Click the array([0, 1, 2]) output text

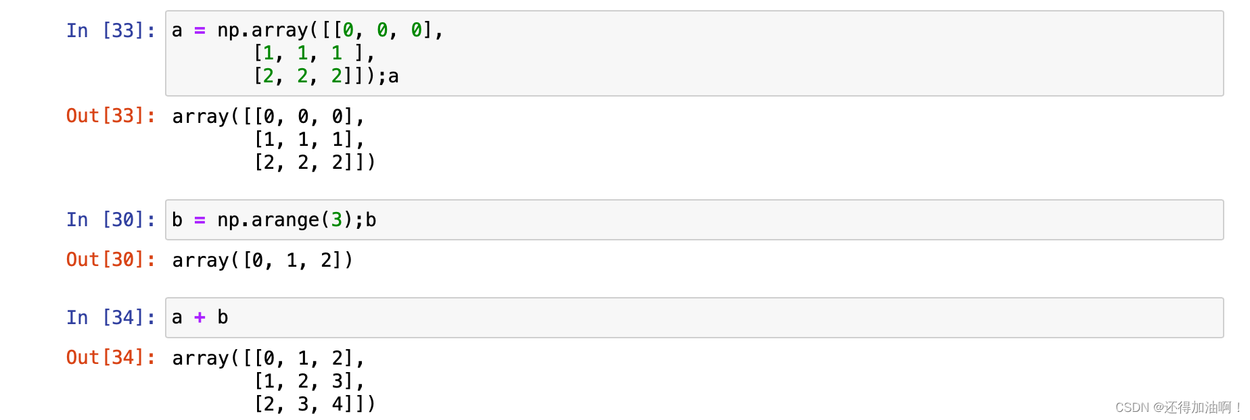[262, 260]
